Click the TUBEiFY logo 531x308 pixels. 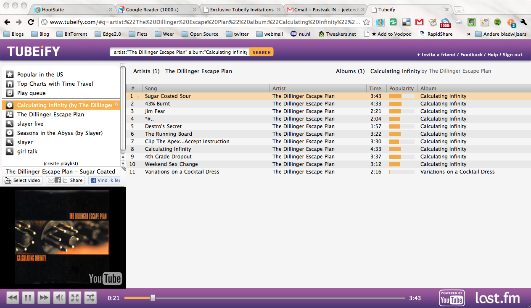34,52
